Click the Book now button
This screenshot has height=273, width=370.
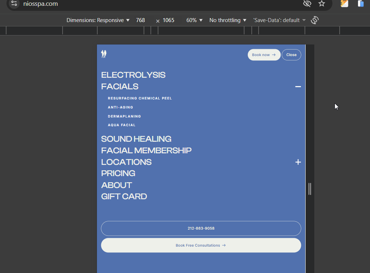(x=264, y=55)
